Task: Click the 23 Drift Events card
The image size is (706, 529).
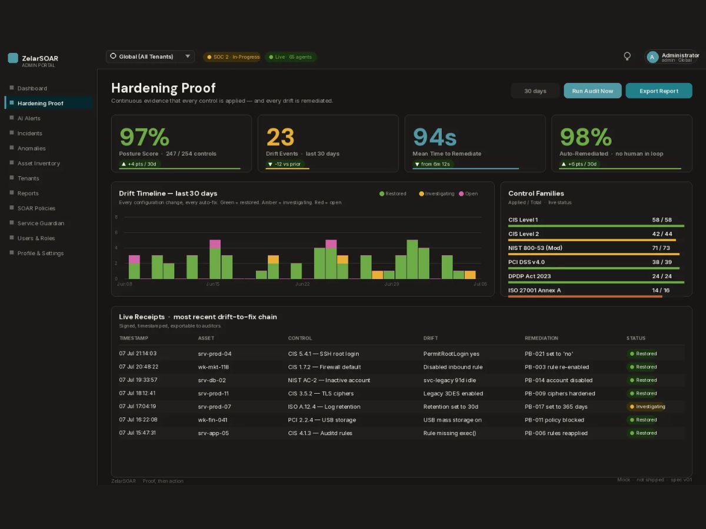Action: pos(328,143)
